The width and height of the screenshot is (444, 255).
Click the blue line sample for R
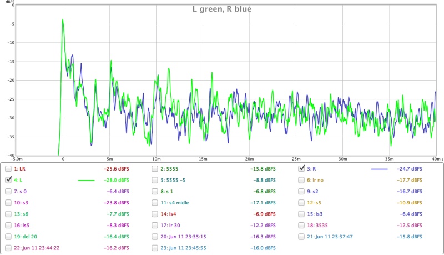(379, 168)
